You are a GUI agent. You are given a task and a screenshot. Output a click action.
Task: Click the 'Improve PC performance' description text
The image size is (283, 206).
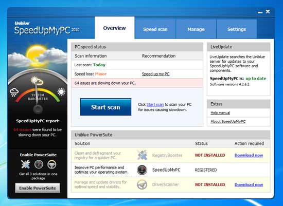point(101,170)
